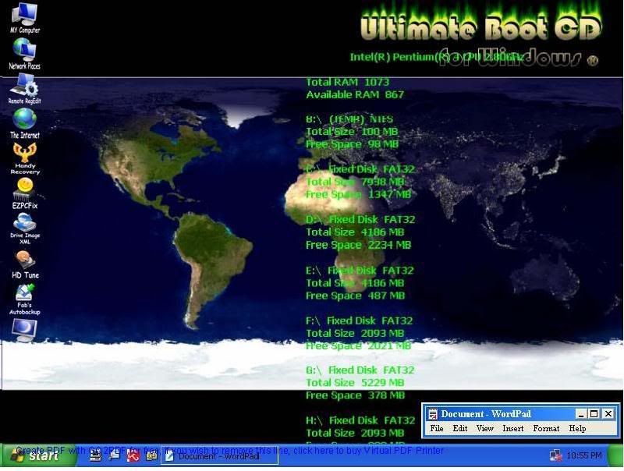Launch HD Tune from the desktop
The height and width of the screenshot is (471, 624).
pyautogui.click(x=25, y=264)
